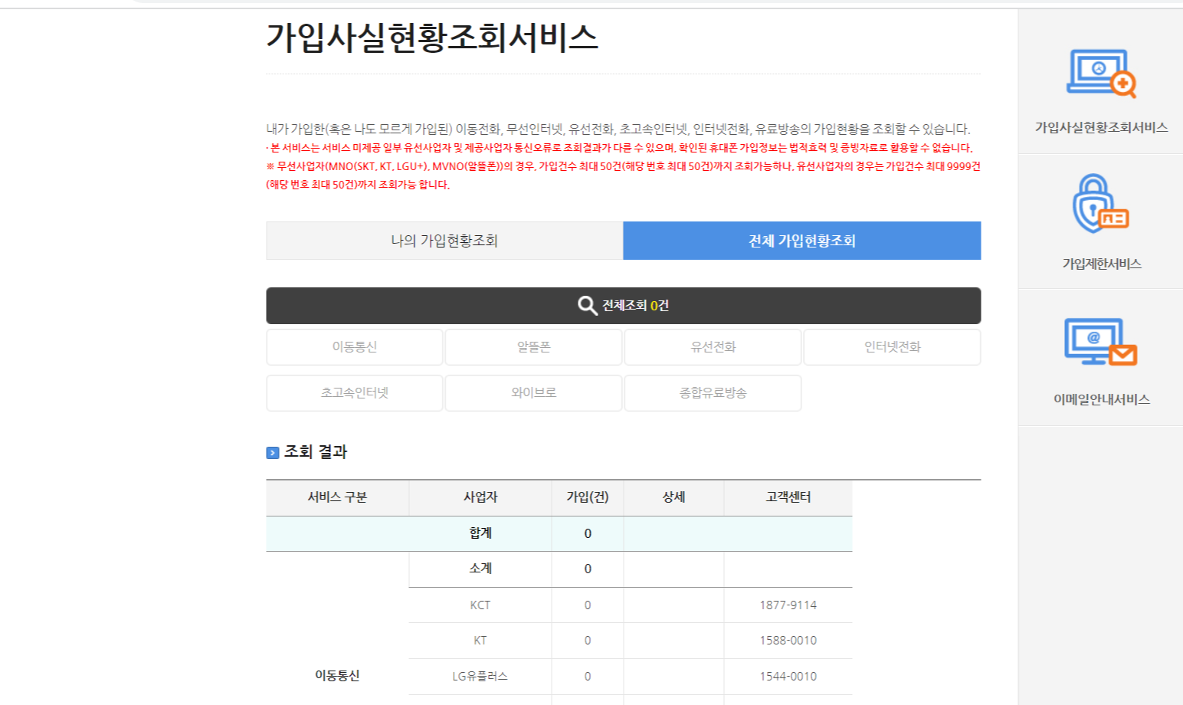1183x705 pixels.
Task: Click sidebar label 가입사실현황조회서비스
Action: tap(1101, 127)
